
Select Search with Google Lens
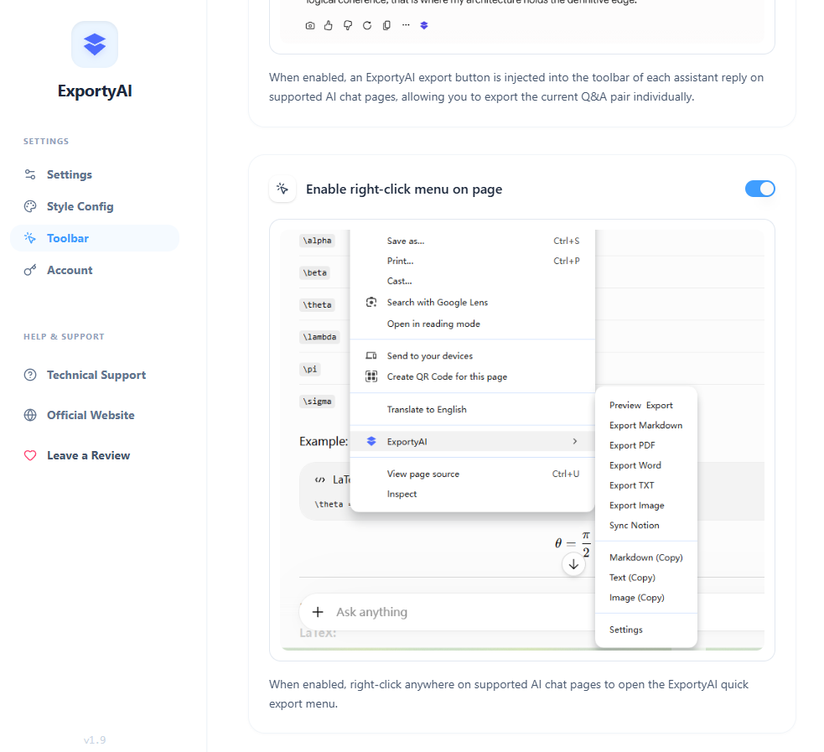point(473,302)
